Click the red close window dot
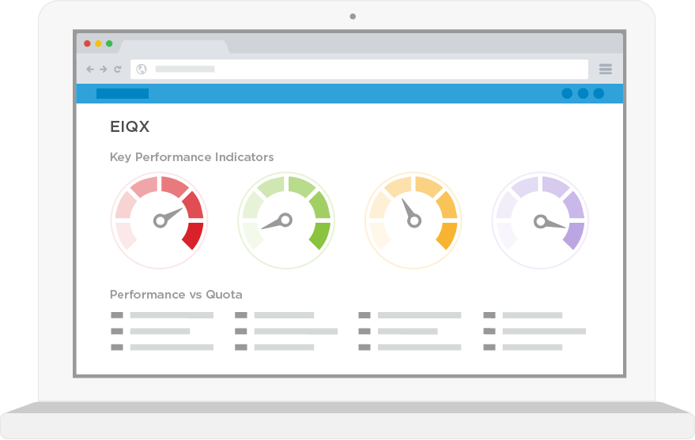 [x=87, y=43]
